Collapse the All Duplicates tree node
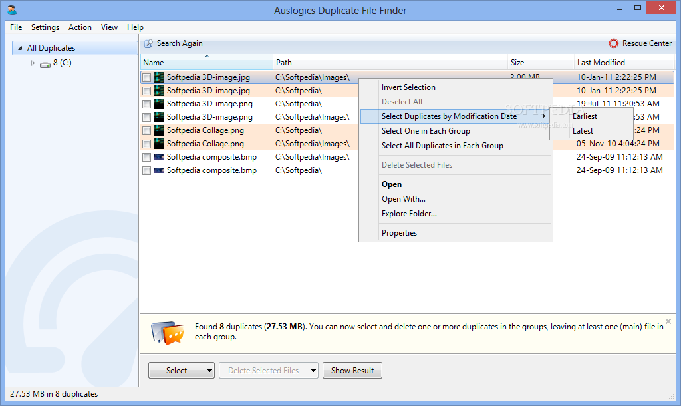Screen dimensions: 681x406 tap(19, 48)
